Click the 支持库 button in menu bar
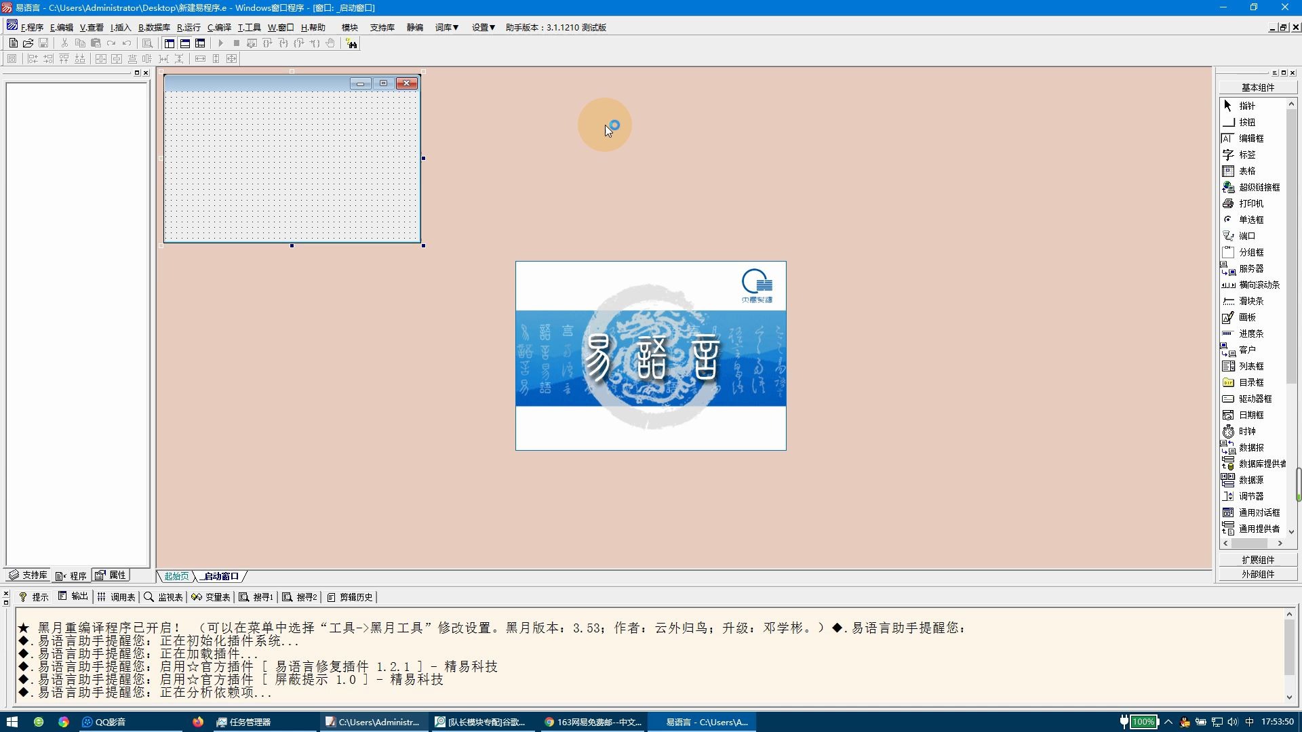 tap(382, 28)
